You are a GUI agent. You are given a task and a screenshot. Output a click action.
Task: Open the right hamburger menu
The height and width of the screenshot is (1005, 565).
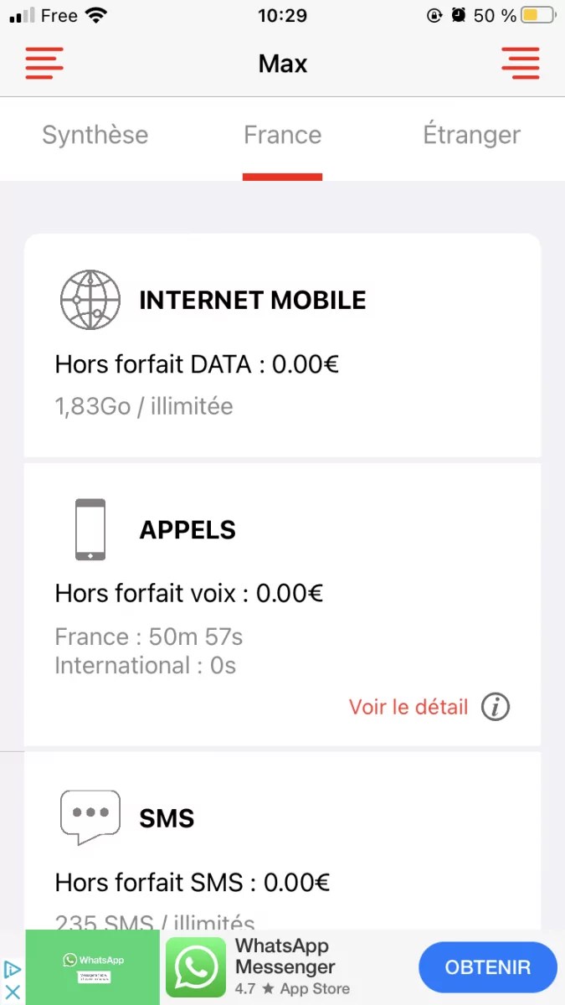520,63
